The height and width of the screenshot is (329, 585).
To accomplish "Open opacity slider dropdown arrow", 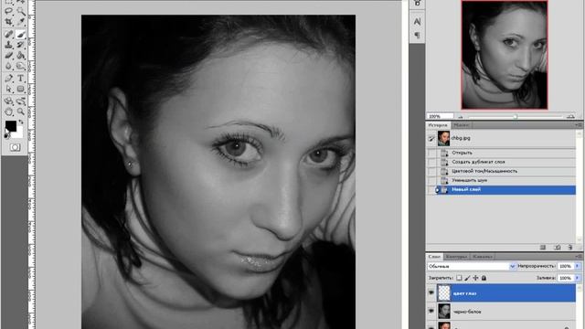I will point(578,266).
